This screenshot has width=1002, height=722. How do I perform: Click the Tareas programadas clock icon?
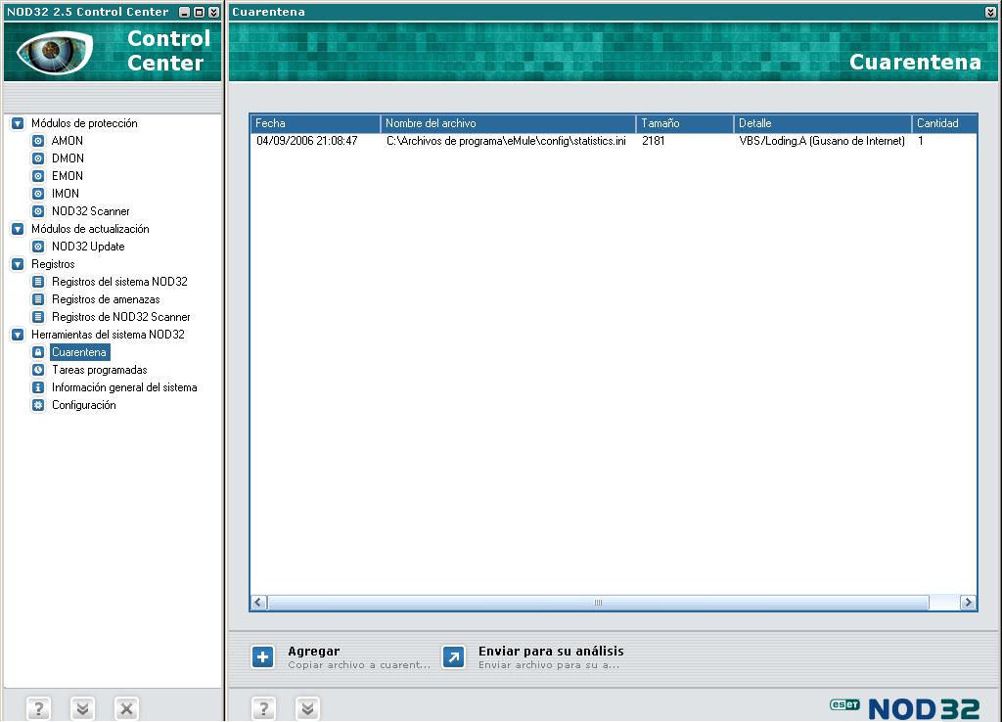(38, 370)
